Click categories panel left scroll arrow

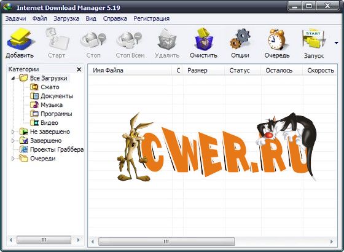11,240
